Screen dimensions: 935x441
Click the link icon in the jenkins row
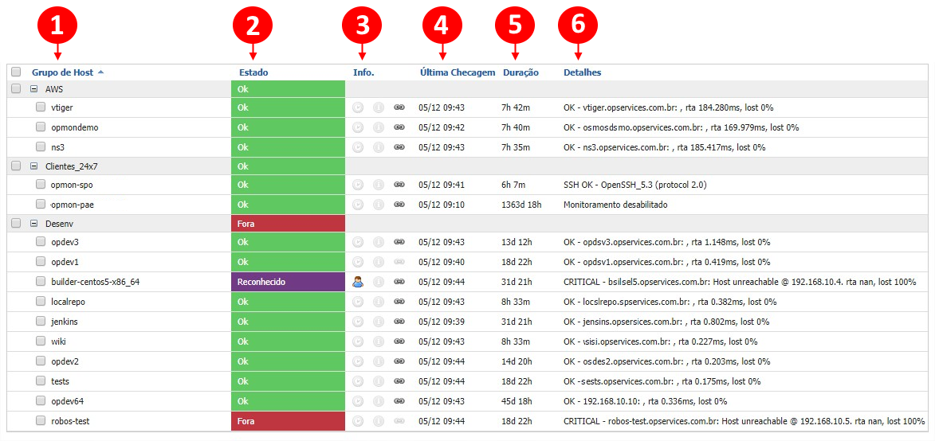[x=399, y=322]
